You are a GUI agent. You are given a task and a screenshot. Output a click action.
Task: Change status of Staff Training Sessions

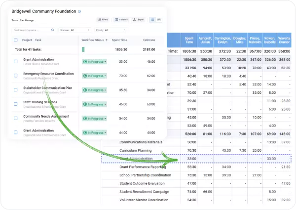pos(94,104)
